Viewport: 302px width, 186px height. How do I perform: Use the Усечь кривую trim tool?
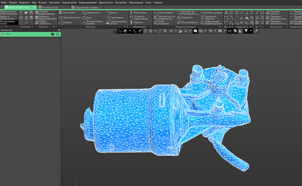click(x=165, y=13)
